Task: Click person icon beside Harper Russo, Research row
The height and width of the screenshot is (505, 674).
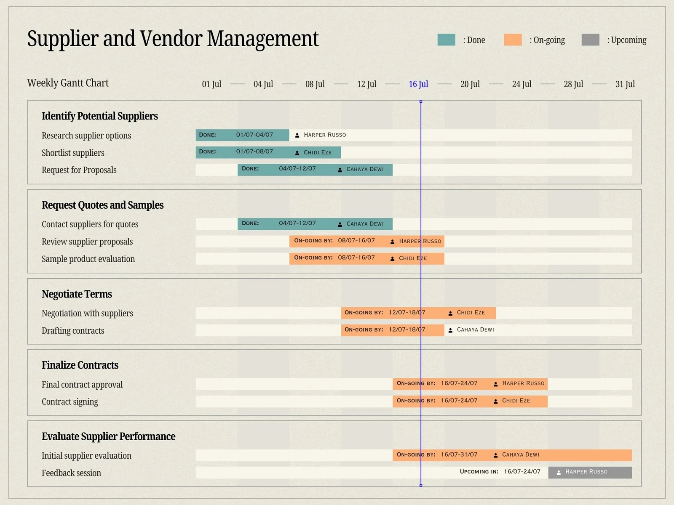Action: point(297,135)
